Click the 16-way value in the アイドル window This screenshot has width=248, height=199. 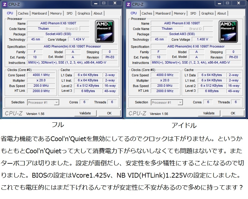click(234, 86)
